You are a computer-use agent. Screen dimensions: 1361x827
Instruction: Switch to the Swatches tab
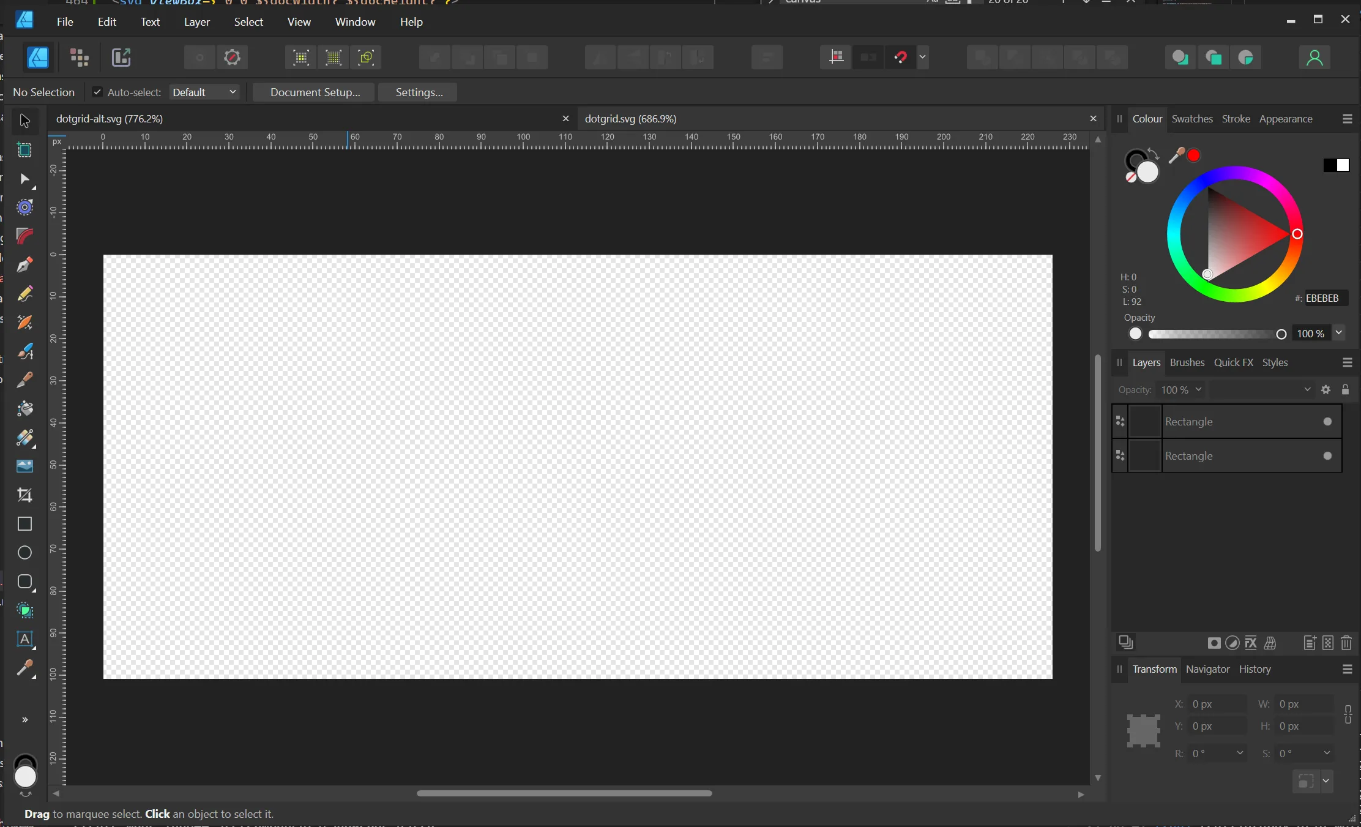pos(1191,118)
